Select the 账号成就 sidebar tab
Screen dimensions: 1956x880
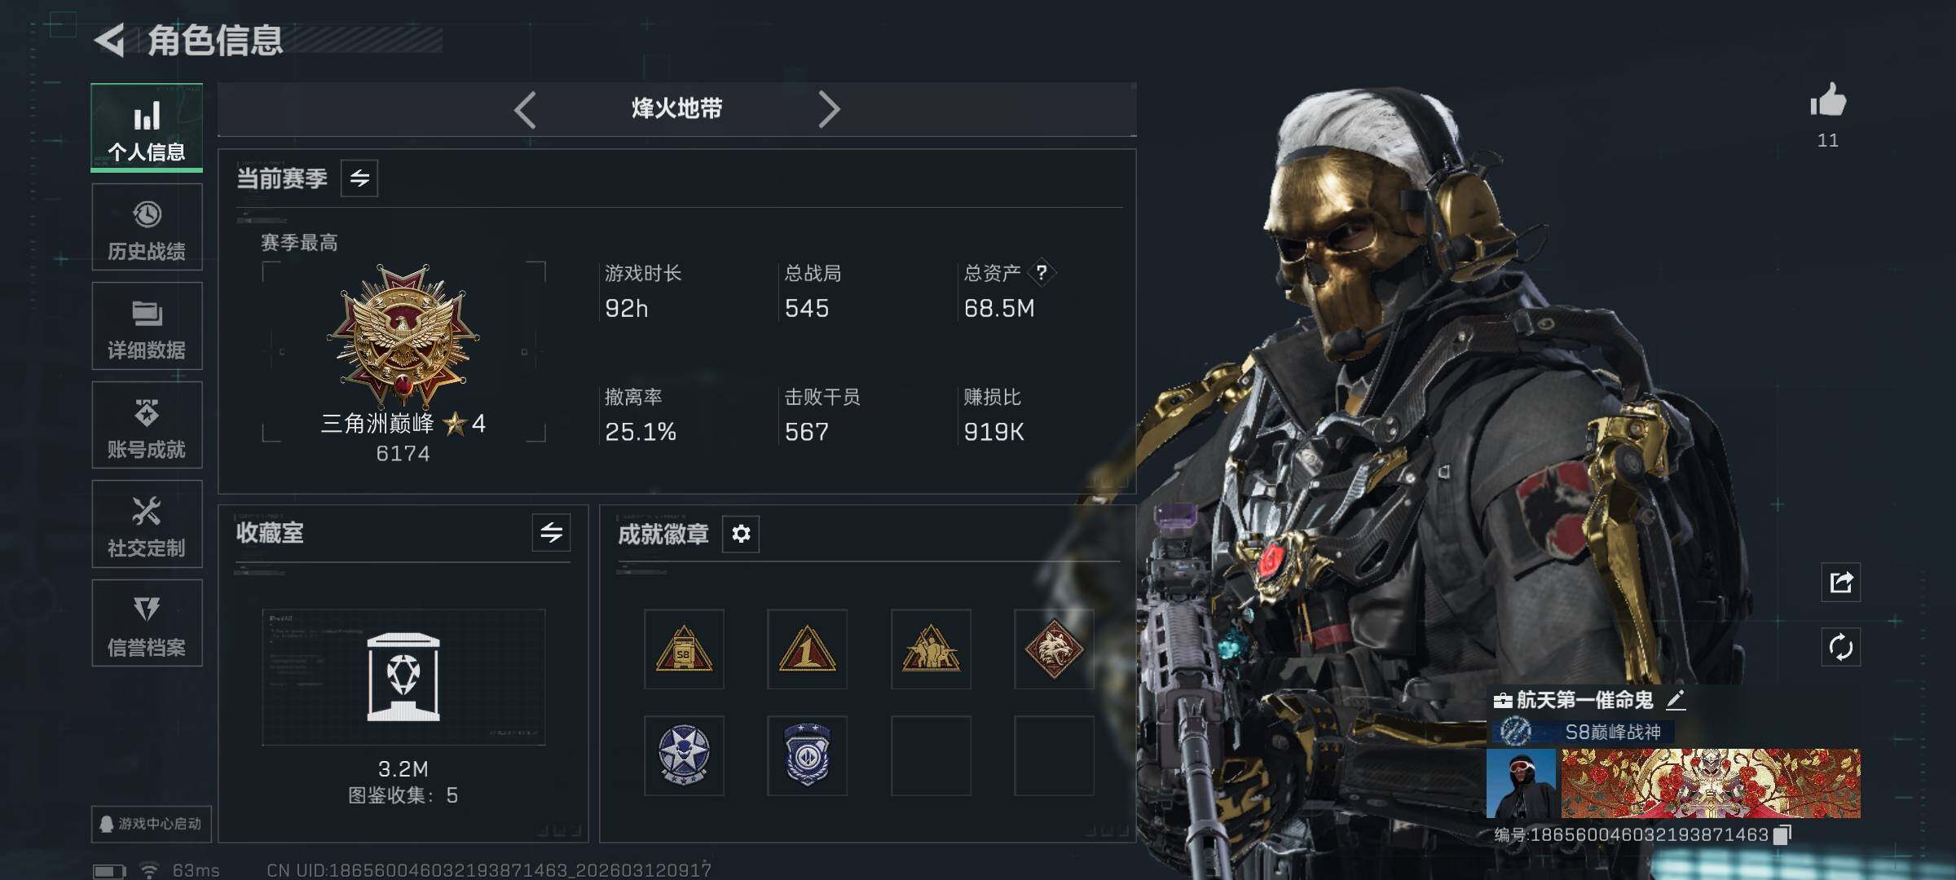[x=147, y=425]
